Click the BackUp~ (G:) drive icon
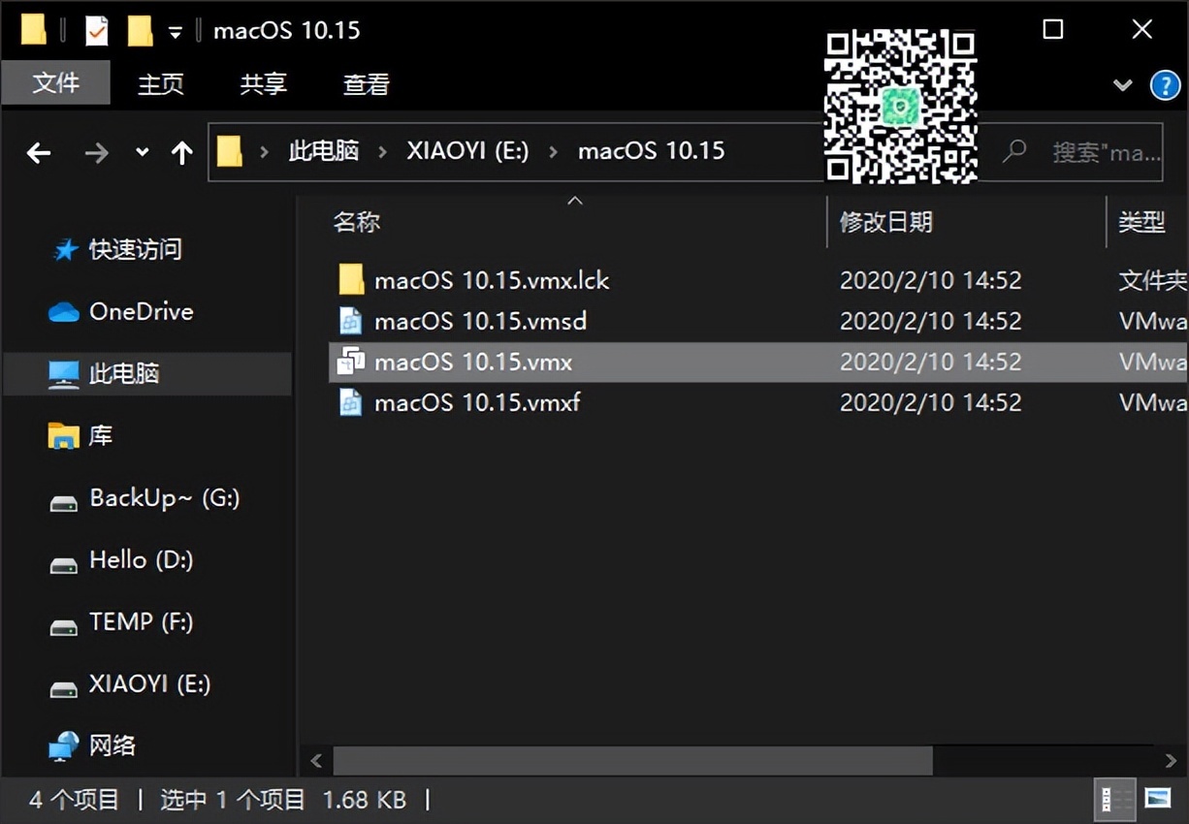 64,503
